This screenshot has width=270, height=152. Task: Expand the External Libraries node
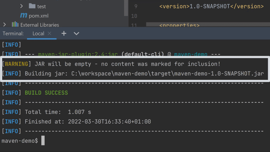[x=4, y=25]
